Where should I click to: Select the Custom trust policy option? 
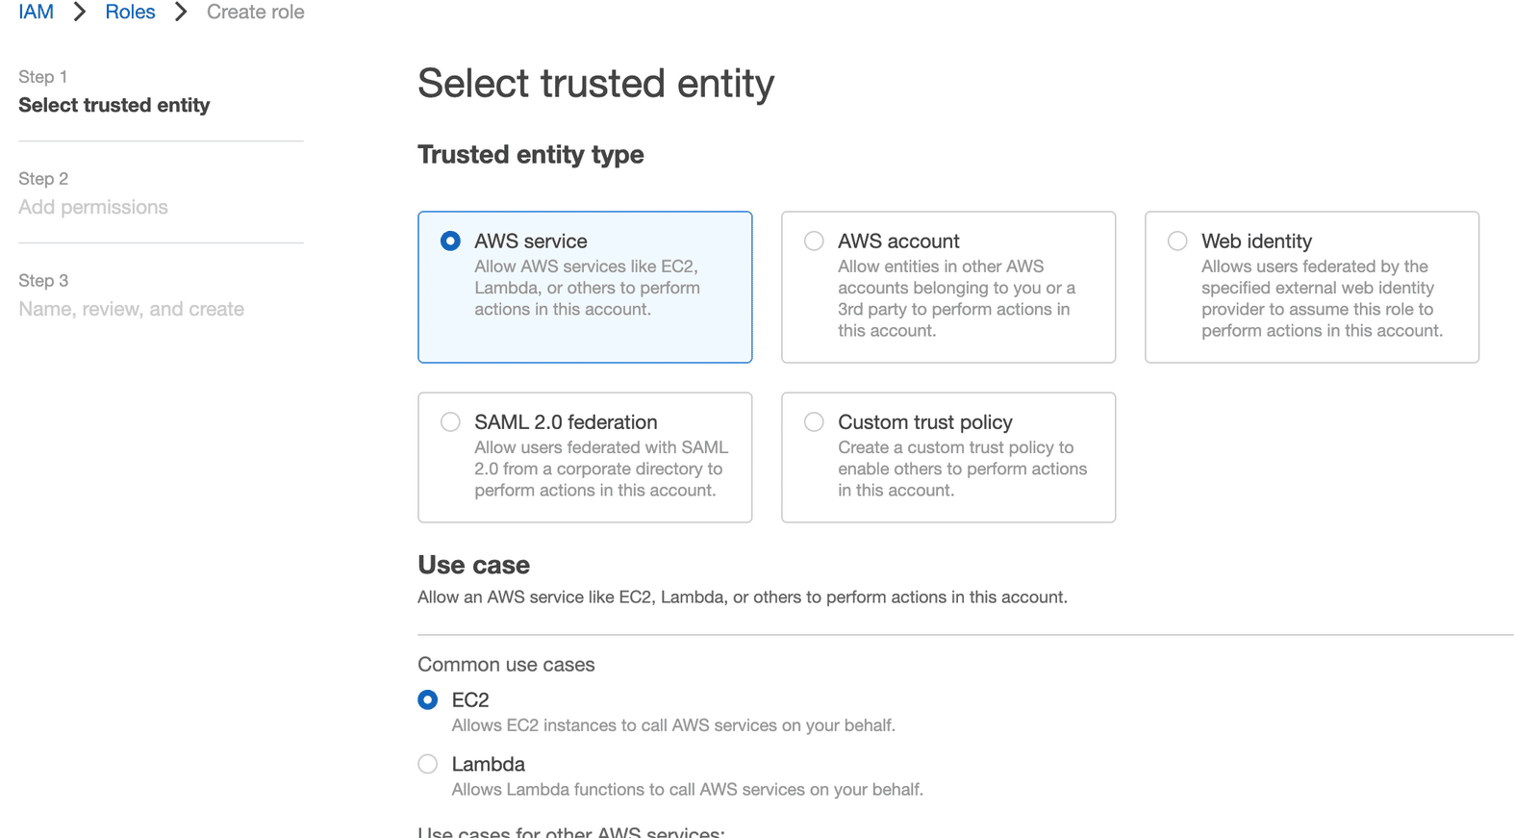pos(813,421)
